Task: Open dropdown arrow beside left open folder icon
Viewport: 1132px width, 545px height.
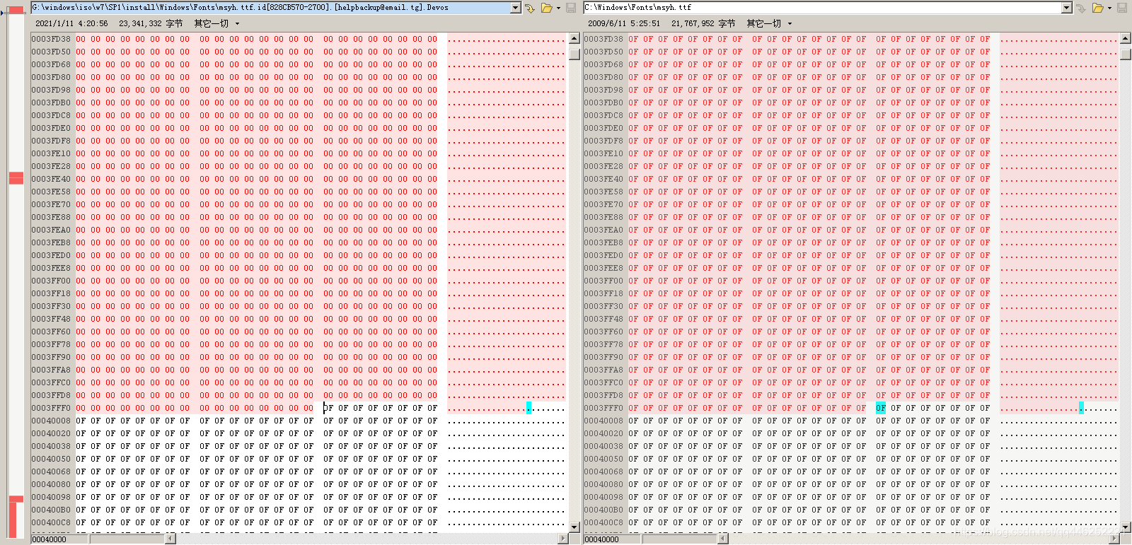Action: (x=558, y=8)
